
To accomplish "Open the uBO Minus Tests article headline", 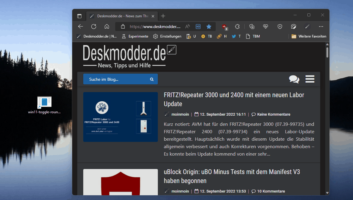I will pyautogui.click(x=232, y=176).
